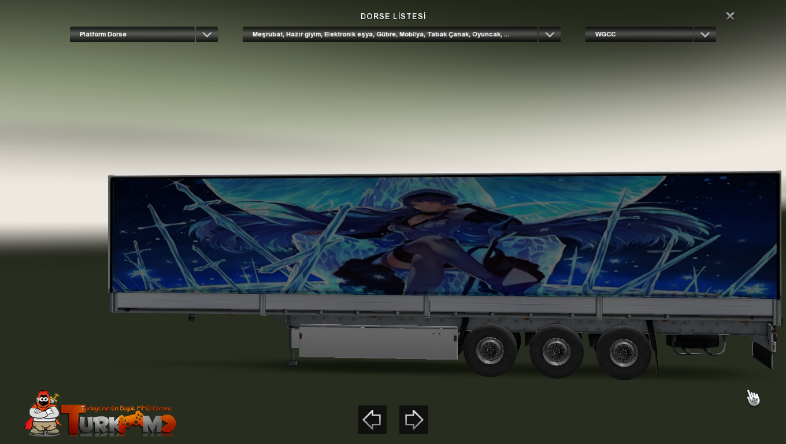Show the previous trailer with left arrow

pos(372,420)
